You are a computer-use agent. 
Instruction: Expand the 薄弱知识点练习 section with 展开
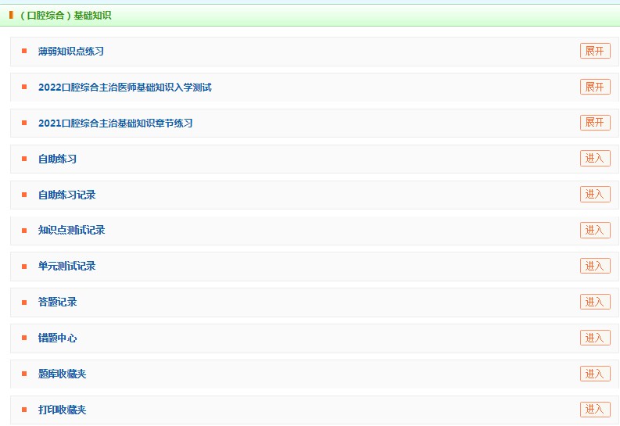(x=595, y=51)
